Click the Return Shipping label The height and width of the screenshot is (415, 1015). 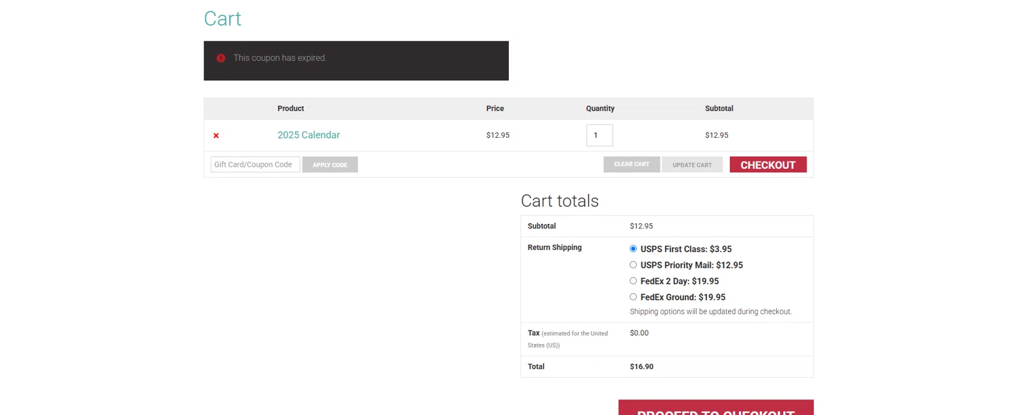coord(555,247)
